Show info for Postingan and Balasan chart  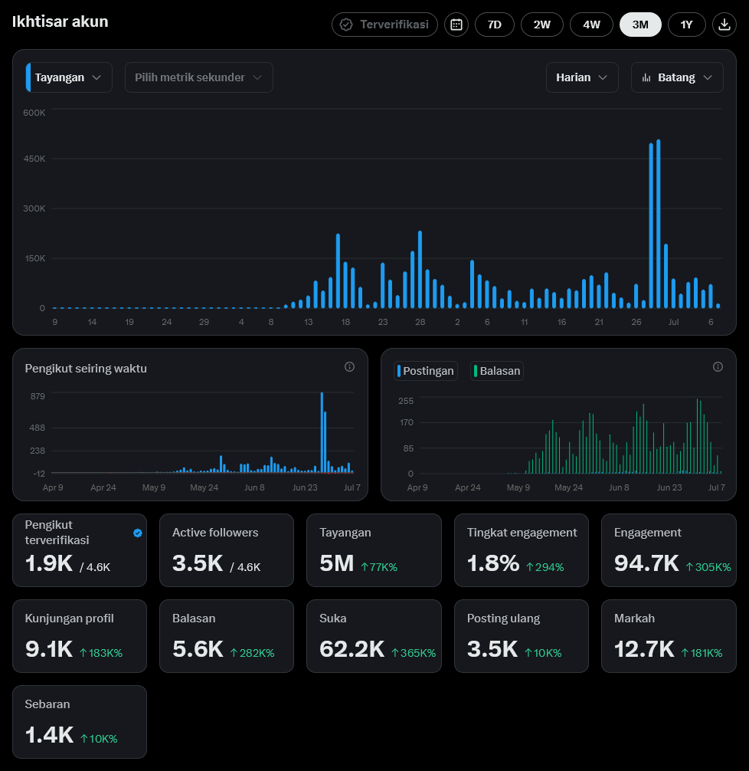718,367
